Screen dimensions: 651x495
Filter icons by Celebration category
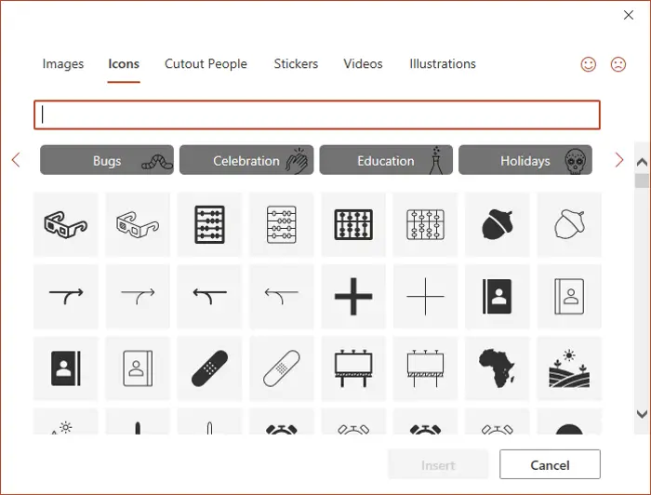pyautogui.click(x=246, y=160)
